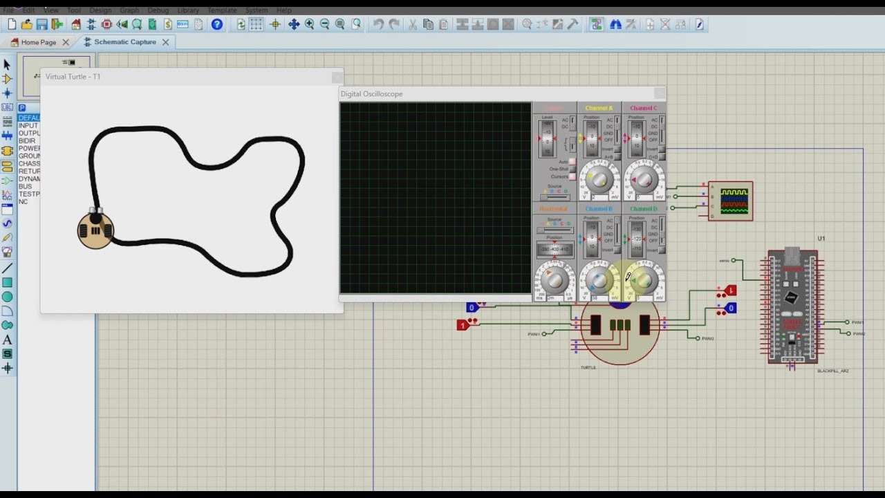Open the Library menu

click(x=189, y=10)
